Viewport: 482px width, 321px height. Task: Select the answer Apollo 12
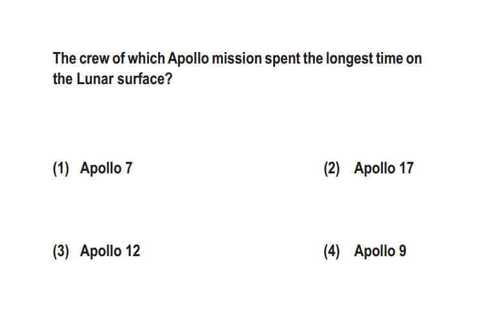point(110,250)
